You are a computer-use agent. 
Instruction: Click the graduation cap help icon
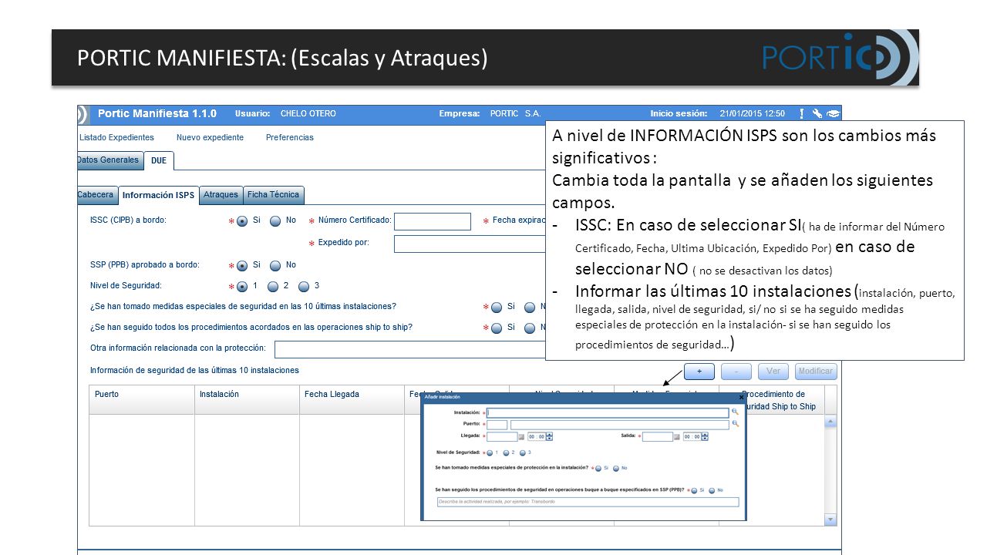832,113
